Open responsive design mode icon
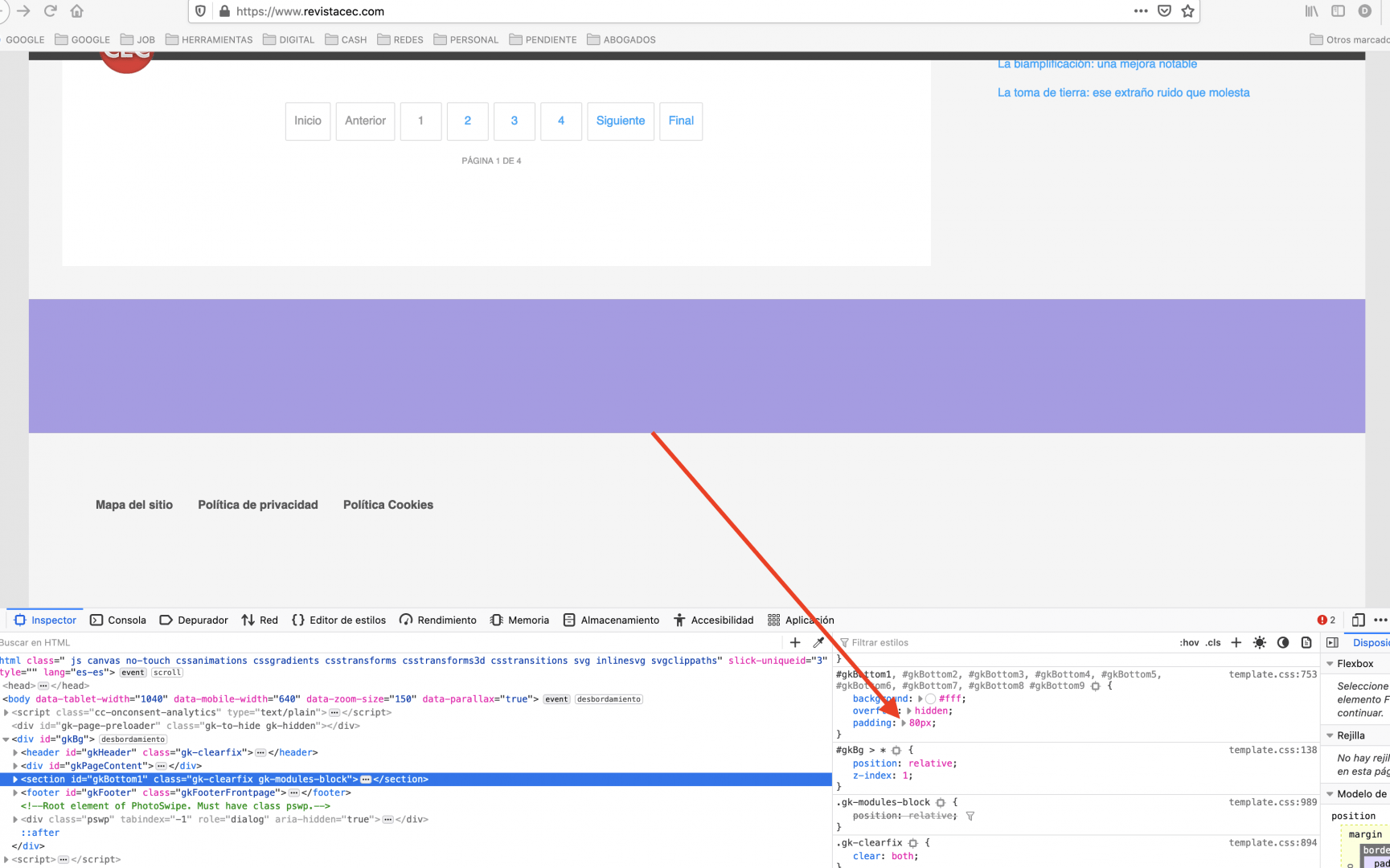1390x868 pixels. click(x=1358, y=620)
